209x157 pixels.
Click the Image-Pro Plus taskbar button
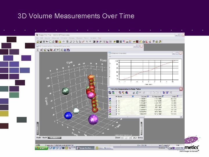point(85,148)
